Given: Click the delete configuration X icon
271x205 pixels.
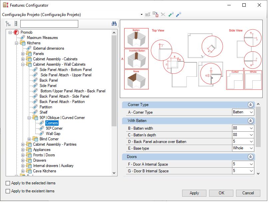Looking at the screenshot, I should point(163,14).
